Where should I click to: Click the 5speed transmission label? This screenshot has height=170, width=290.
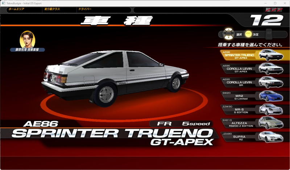tap(196, 124)
